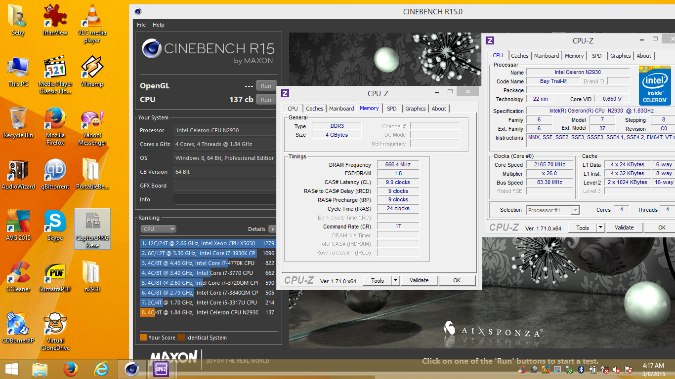Open the Seby user folder icon

tap(18, 19)
